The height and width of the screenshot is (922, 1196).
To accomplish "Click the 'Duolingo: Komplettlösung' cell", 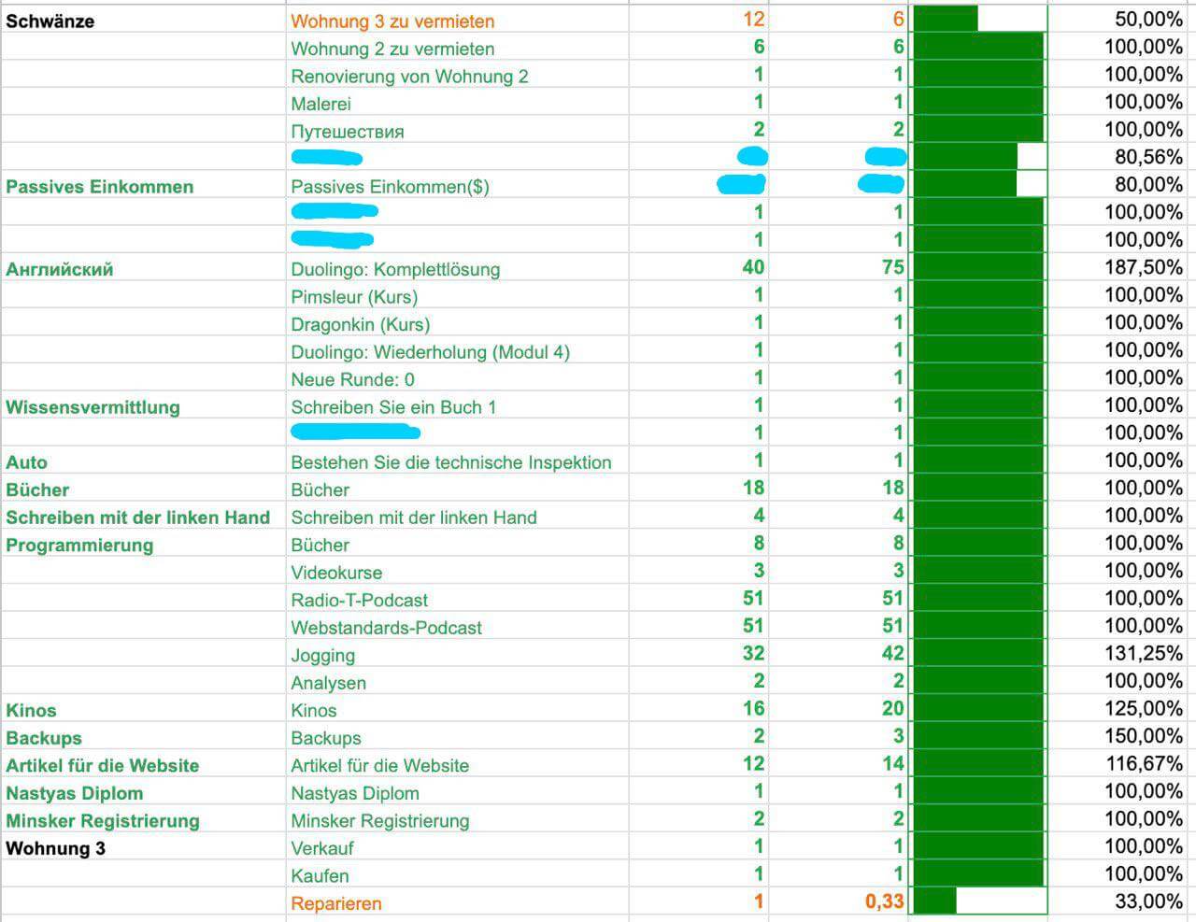I will 457,269.
